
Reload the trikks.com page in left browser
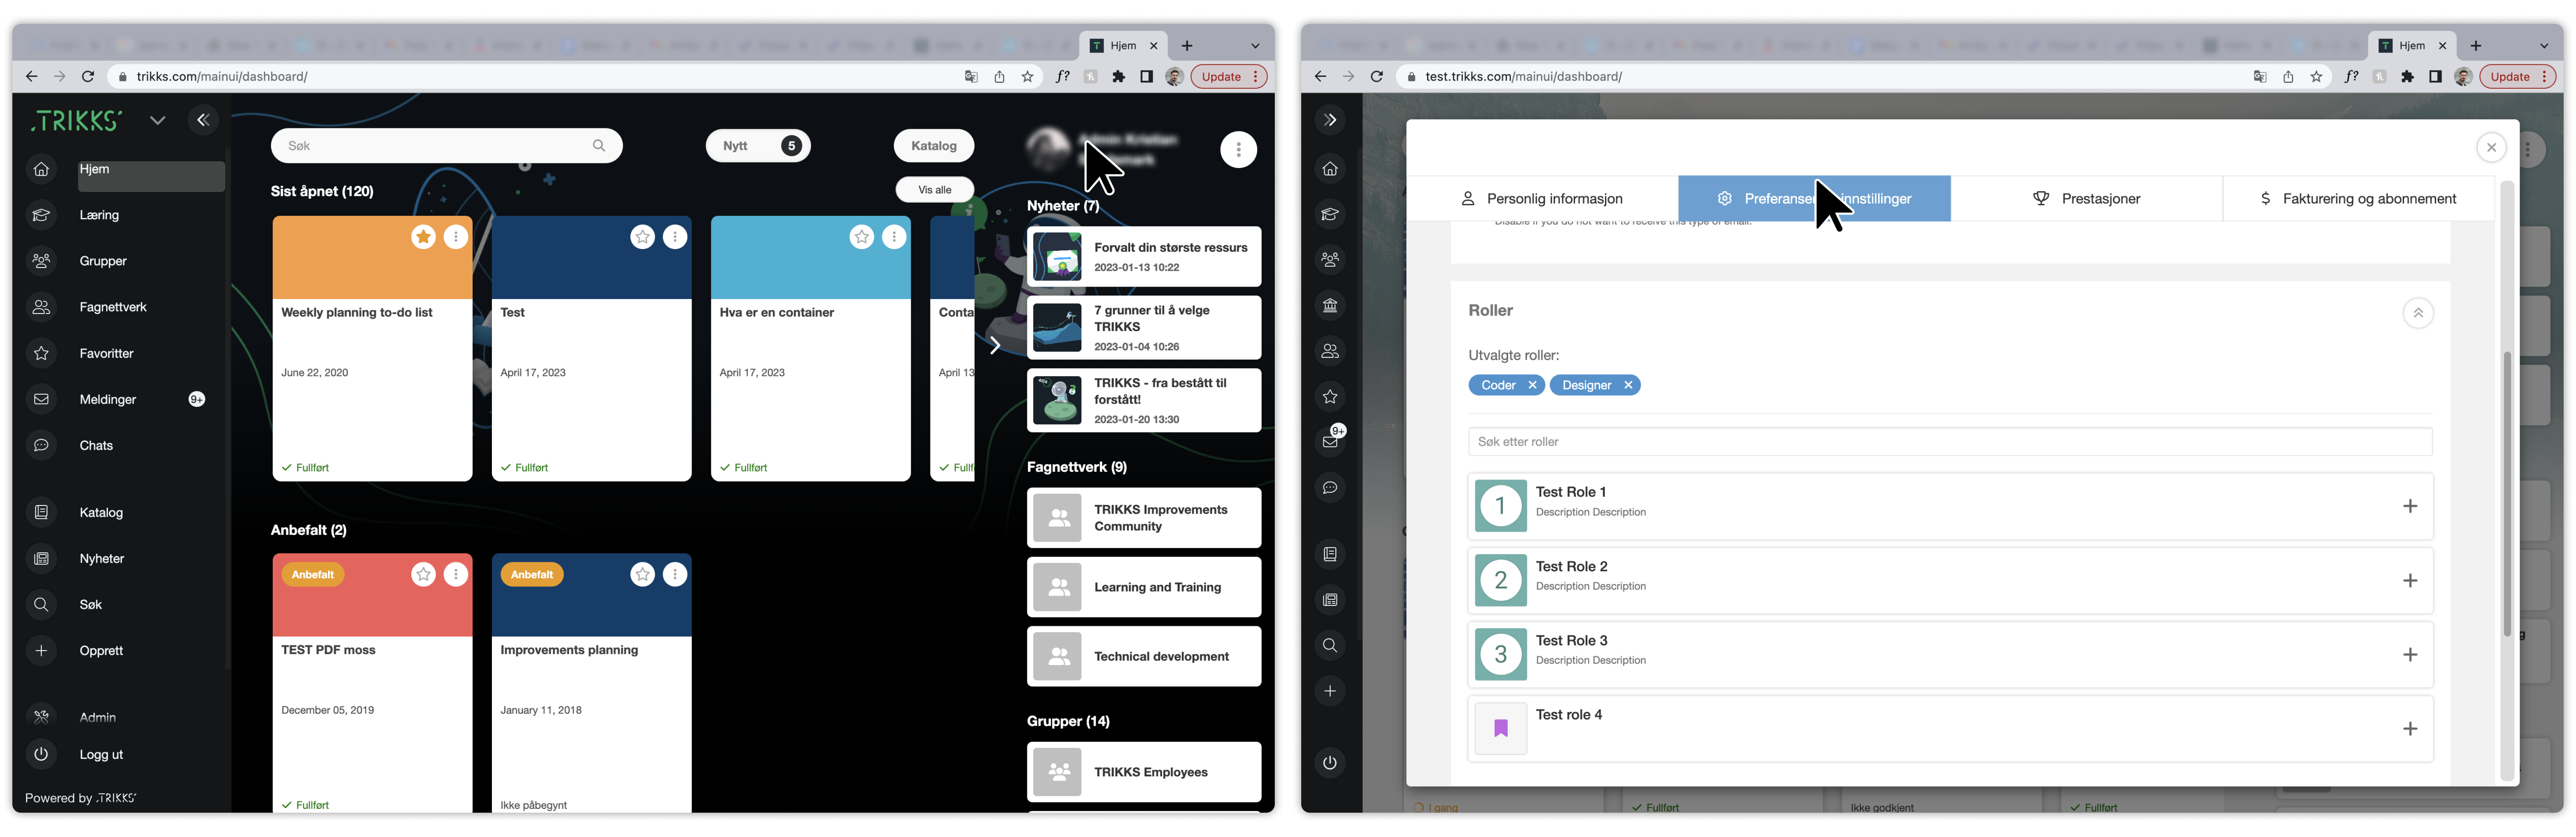click(88, 76)
